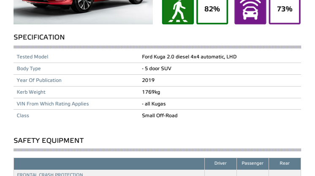The width and height of the screenshot is (315, 176).
Task: Select the Small Off-Road class value
Action: point(160,116)
